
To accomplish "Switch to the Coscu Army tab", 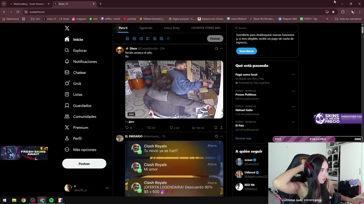I will point(172,28).
